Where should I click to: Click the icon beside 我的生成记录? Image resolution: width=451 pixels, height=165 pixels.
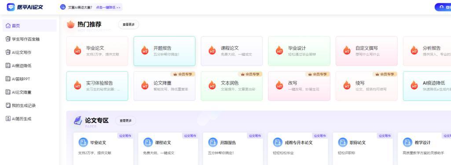pos(8,106)
